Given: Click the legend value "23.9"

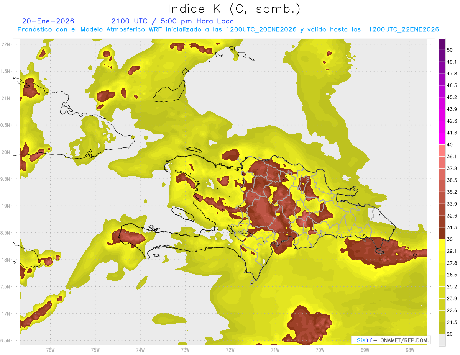Looking at the screenshot, I should click(452, 299).
